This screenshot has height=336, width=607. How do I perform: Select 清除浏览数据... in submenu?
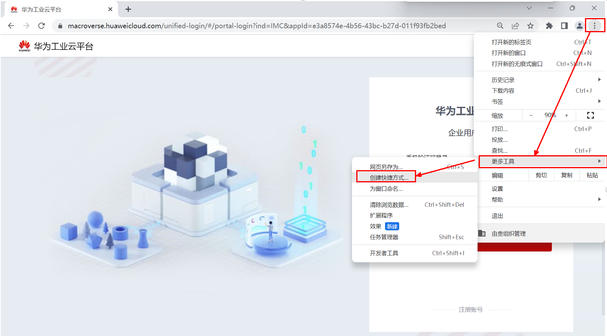[415, 205]
